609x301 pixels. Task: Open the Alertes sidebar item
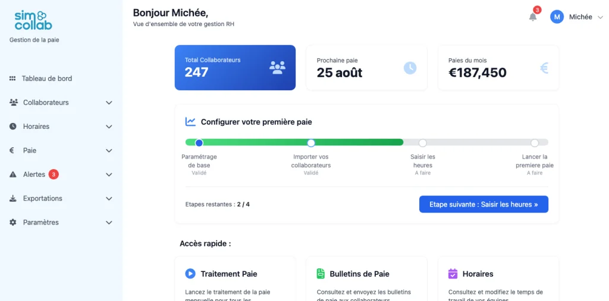pyautogui.click(x=34, y=175)
